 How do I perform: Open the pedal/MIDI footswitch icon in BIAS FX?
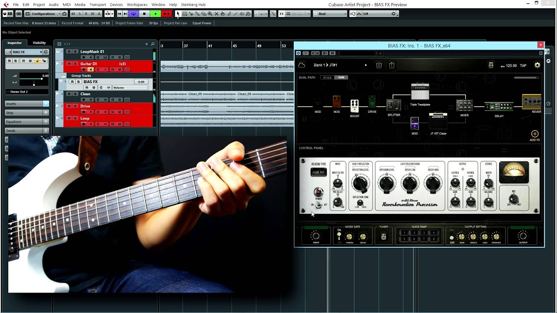point(491,65)
